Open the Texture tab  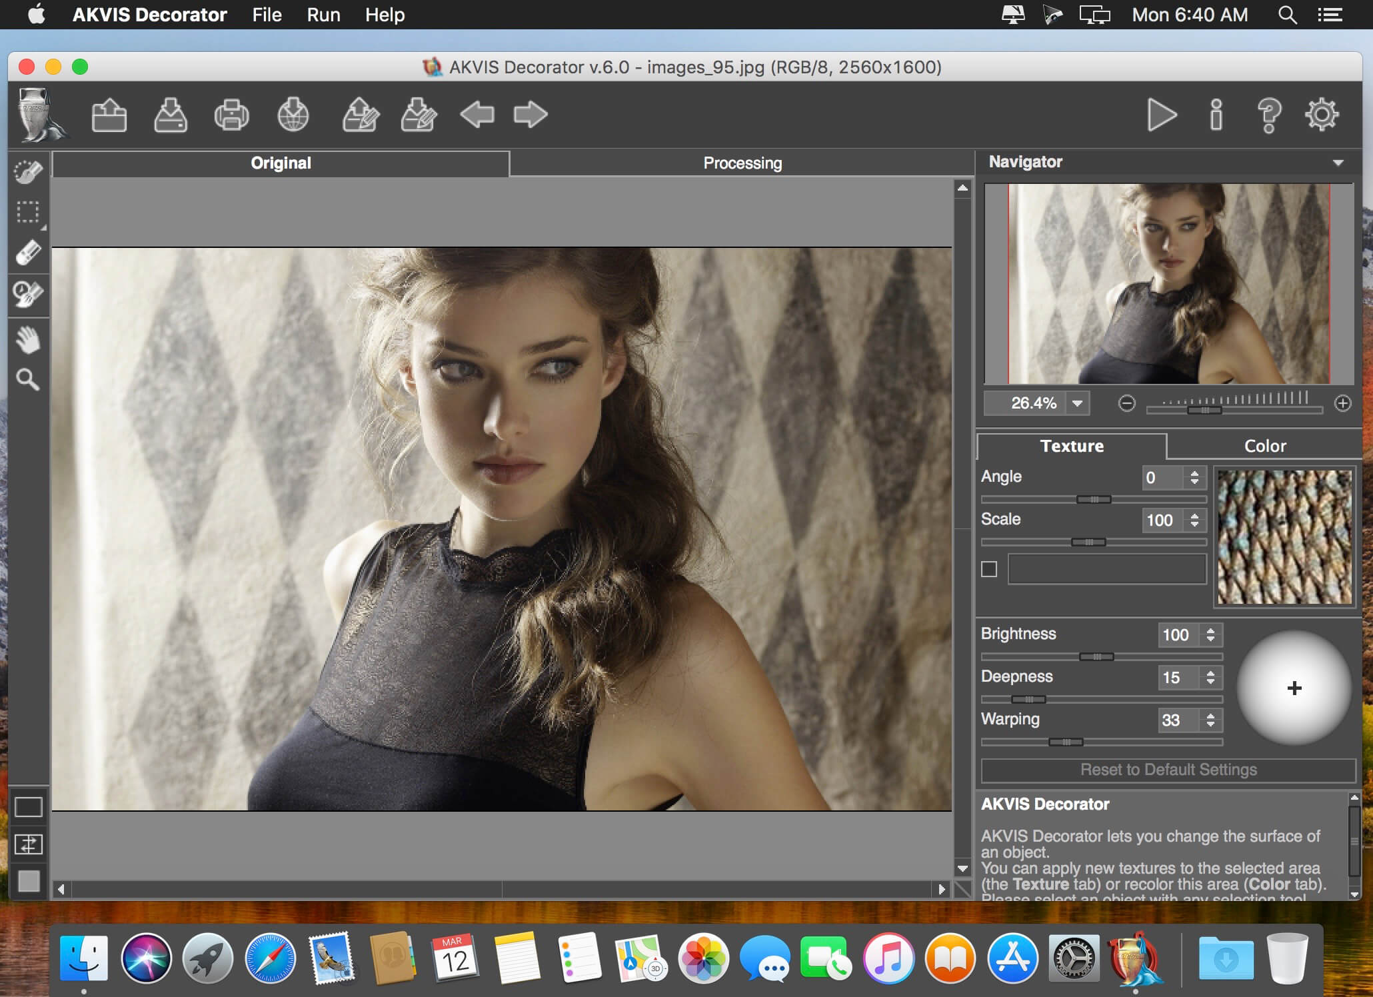[1072, 446]
